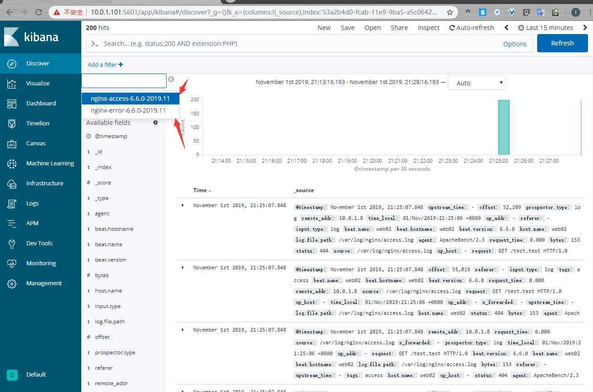Image resolution: width=593 pixels, height=392 pixels.
Task: Open the Logs icon in sidebar
Action: 12,203
